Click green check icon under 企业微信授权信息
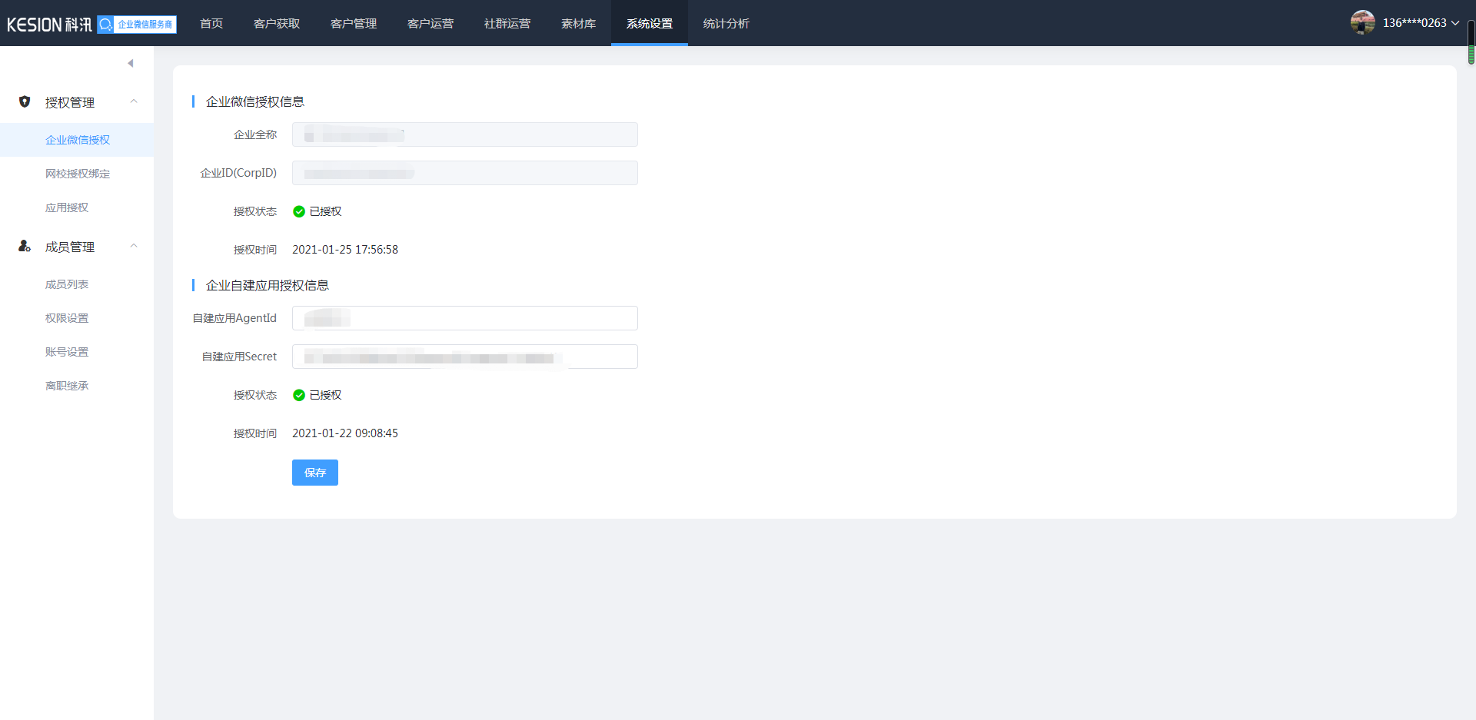 299,211
